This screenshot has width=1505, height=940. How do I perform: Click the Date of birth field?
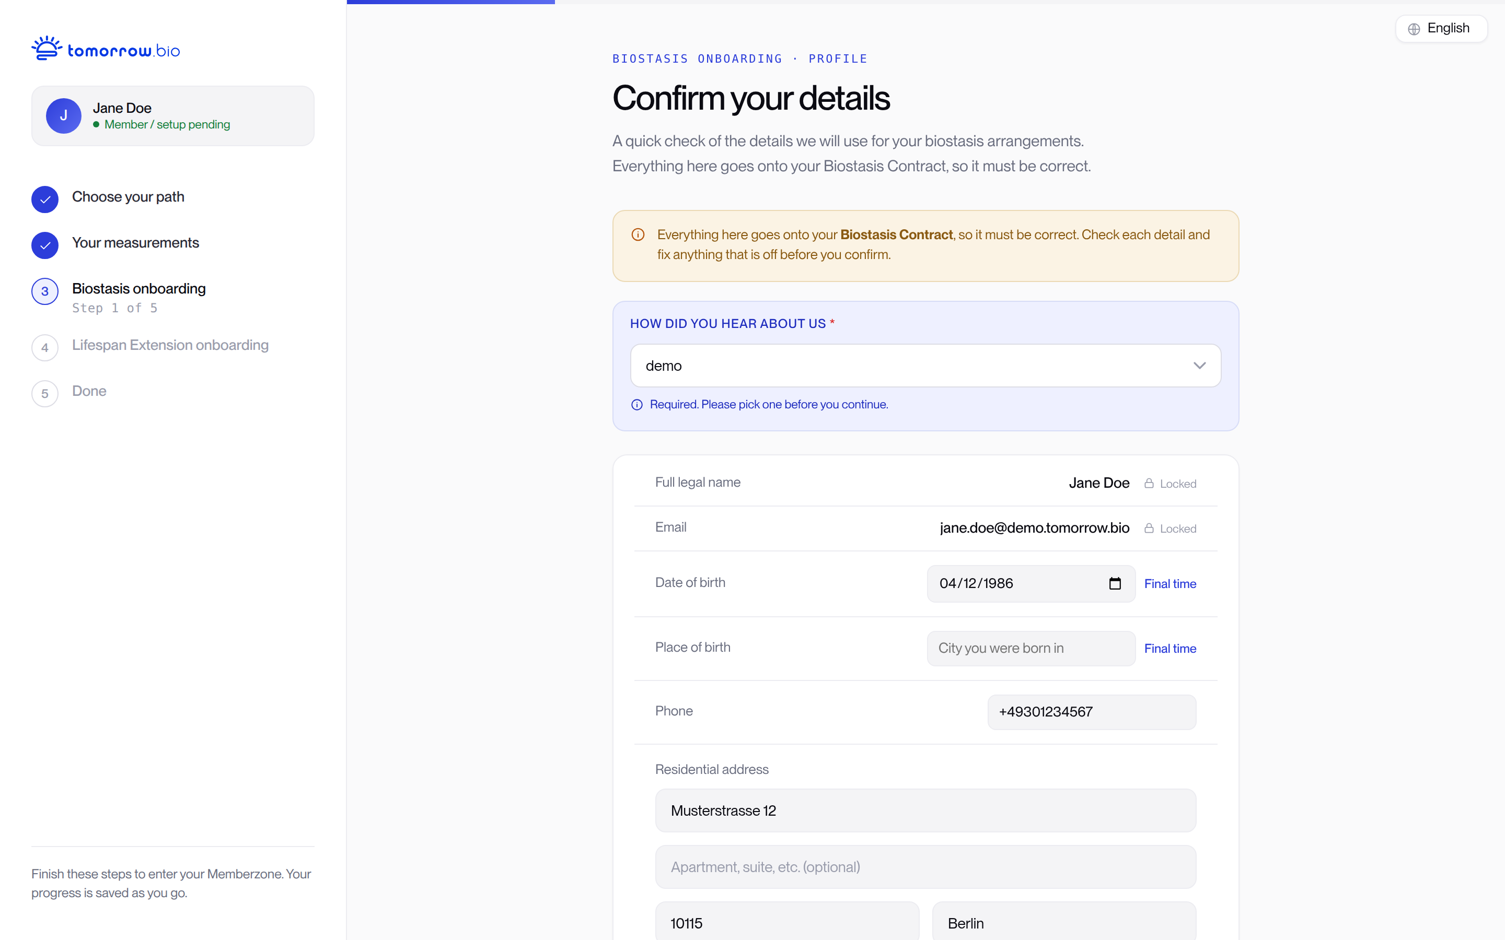[x=1031, y=583]
